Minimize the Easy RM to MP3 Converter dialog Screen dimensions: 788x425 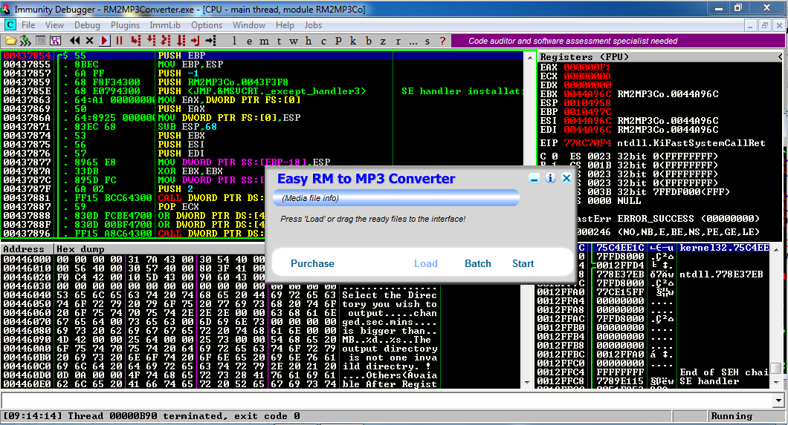coord(535,179)
